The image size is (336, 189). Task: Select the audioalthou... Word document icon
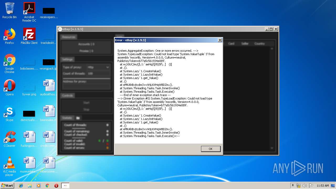click(x=49, y=88)
